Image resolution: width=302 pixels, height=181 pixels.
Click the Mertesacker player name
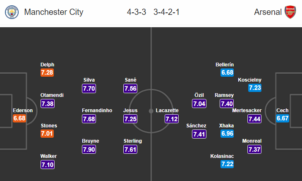tap(247, 110)
